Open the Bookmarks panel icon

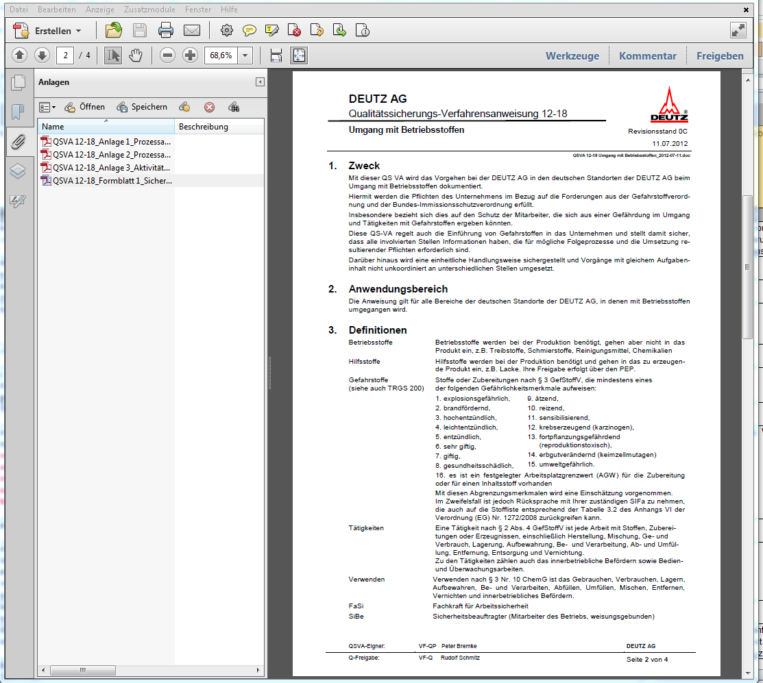[19, 112]
